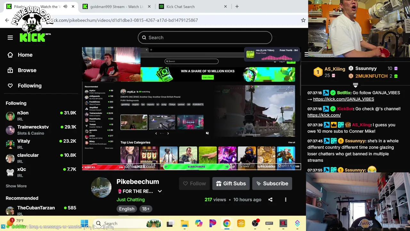This screenshot has height=231, width=410.
Task: Close the goldman999 Stream tab
Action: (149, 6)
